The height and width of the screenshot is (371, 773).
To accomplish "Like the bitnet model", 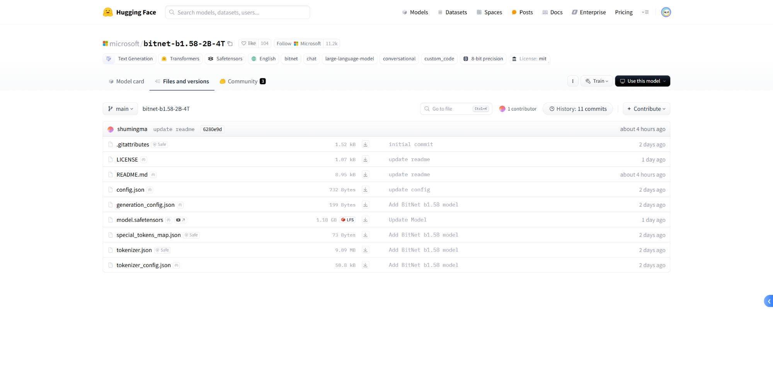I will [x=249, y=44].
